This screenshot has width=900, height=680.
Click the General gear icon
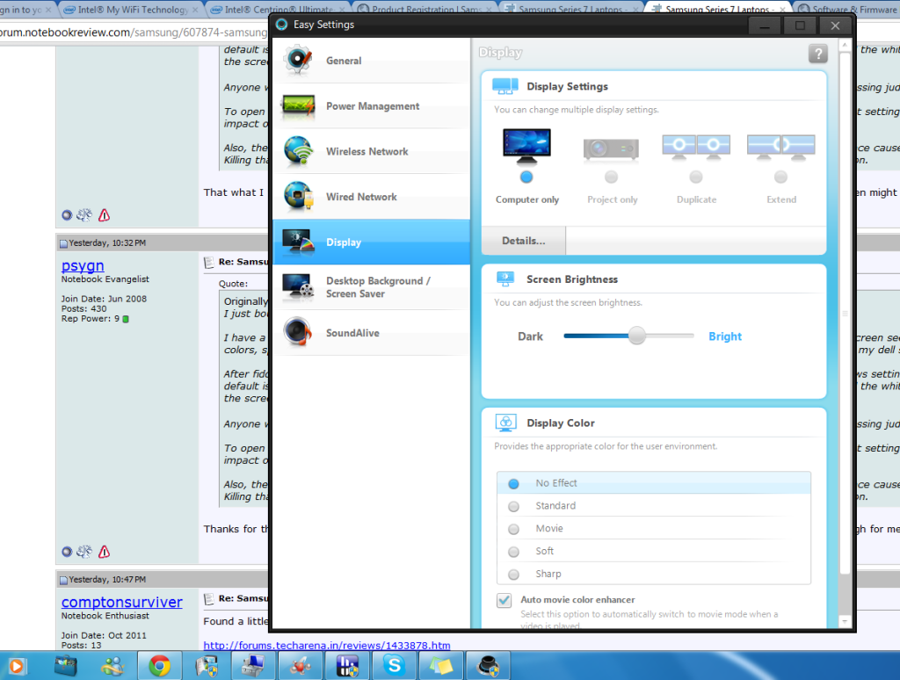[299, 60]
